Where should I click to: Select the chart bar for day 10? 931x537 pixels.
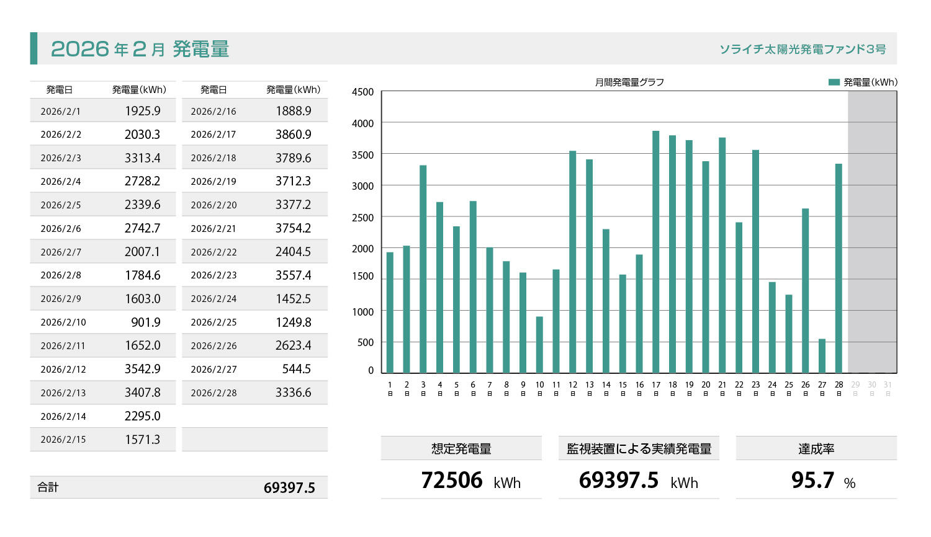(x=539, y=345)
